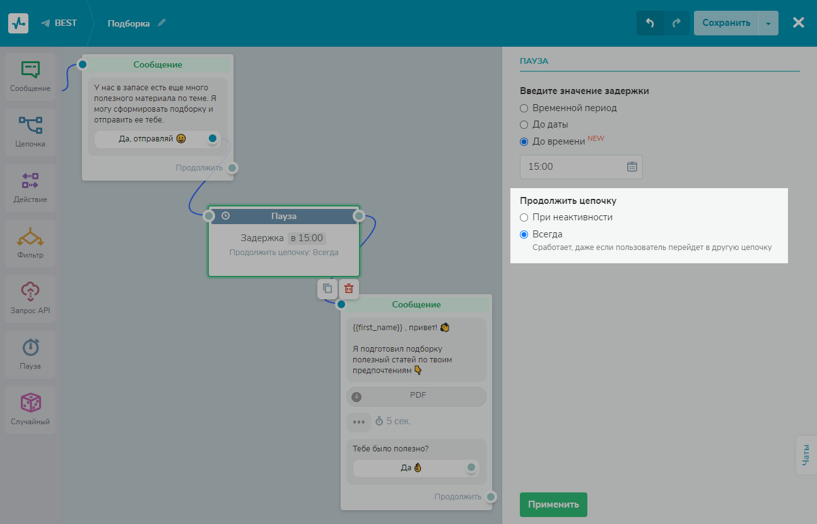Viewport: 817px width, 524px height.
Task: Select the Сообщение block tool in sidebar
Action: pyautogui.click(x=30, y=76)
